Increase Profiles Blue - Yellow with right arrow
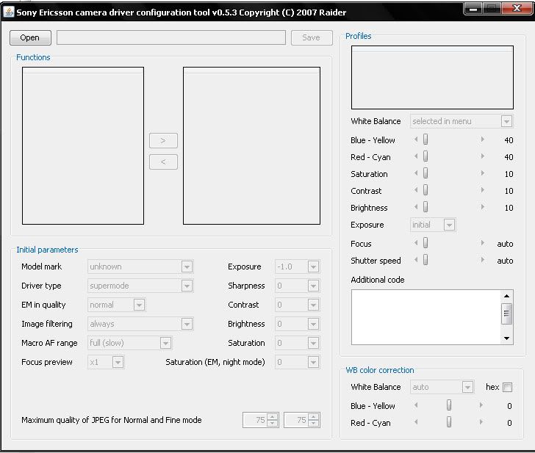The height and width of the screenshot is (453, 535). pos(482,139)
